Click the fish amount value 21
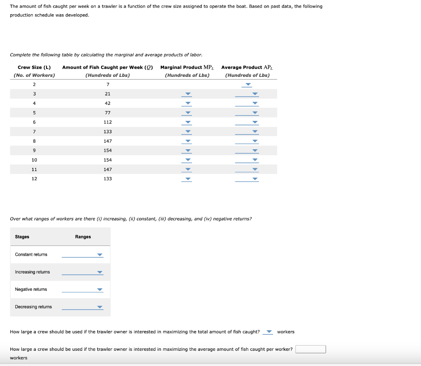This screenshot has width=421, height=366. click(x=108, y=94)
